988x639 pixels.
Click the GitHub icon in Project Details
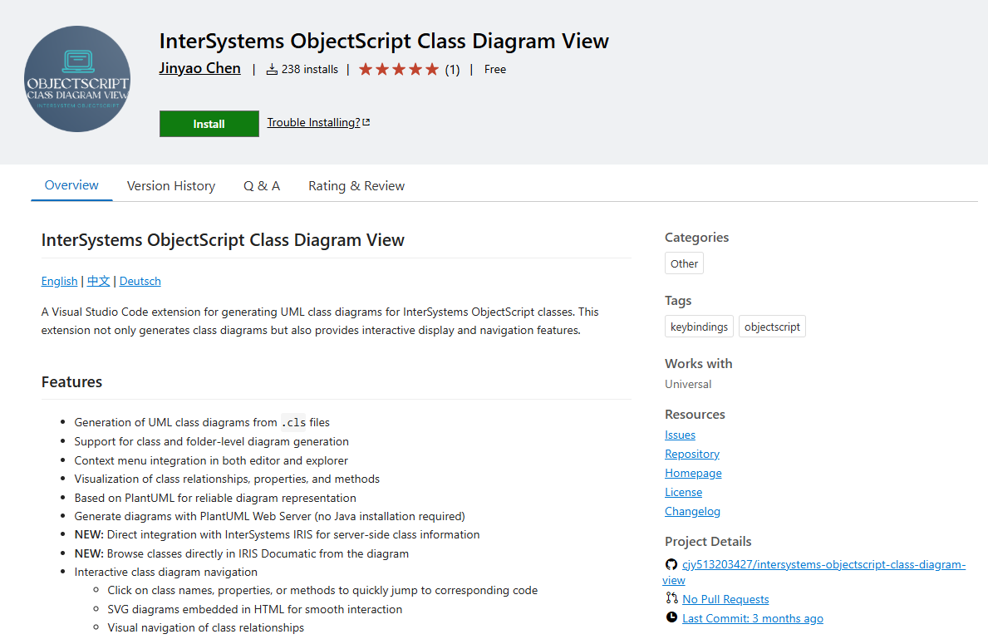671,565
